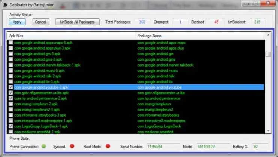The height and width of the screenshot is (157, 278).
Task: Click the Model field SM-N910V
Action: (214, 147)
